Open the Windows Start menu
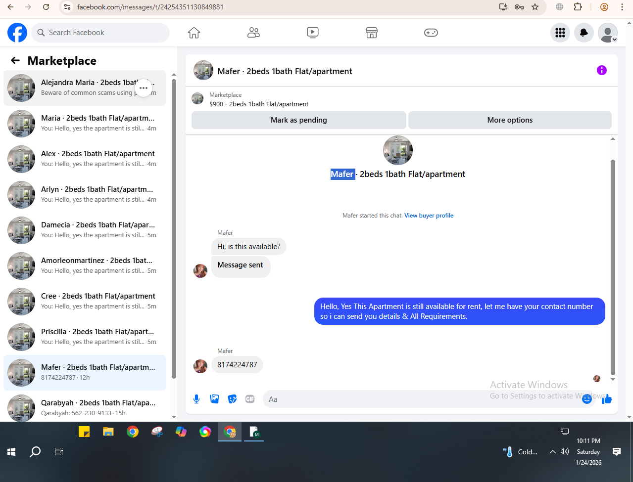633x482 pixels. 11,452
